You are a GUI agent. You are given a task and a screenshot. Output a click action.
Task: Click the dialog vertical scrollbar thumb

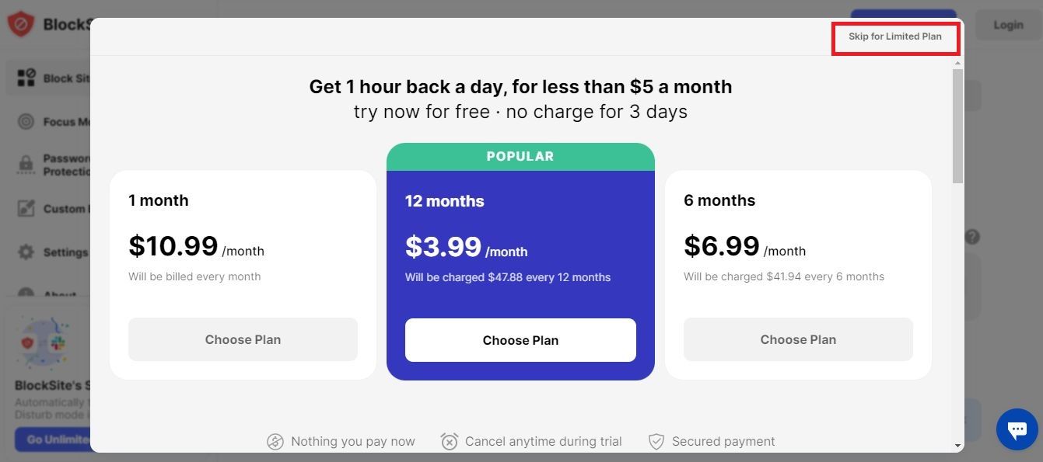click(x=958, y=124)
